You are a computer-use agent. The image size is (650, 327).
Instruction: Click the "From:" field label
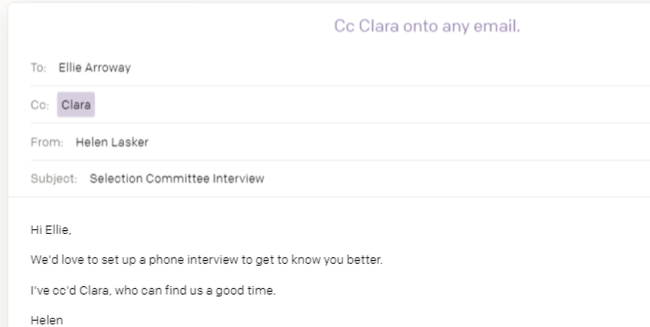coord(47,142)
